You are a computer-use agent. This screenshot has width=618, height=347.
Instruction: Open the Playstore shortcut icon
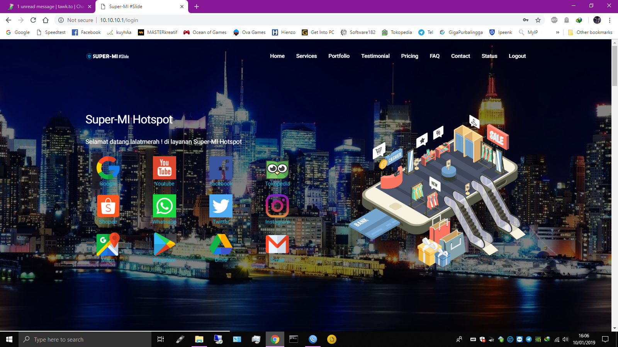(165, 244)
